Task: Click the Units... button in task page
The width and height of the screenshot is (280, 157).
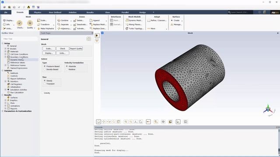Action: (x=63, y=53)
